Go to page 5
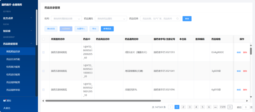 coord(203,107)
